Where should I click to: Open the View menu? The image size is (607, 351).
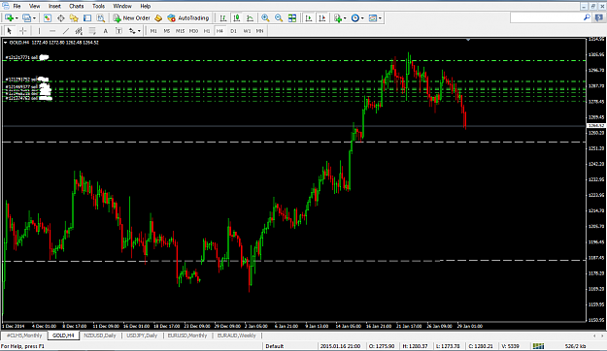click(x=34, y=6)
